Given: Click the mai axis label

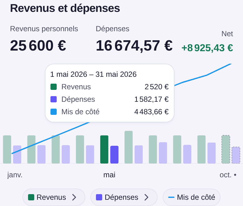Looking at the screenshot, I should pos(109,175).
